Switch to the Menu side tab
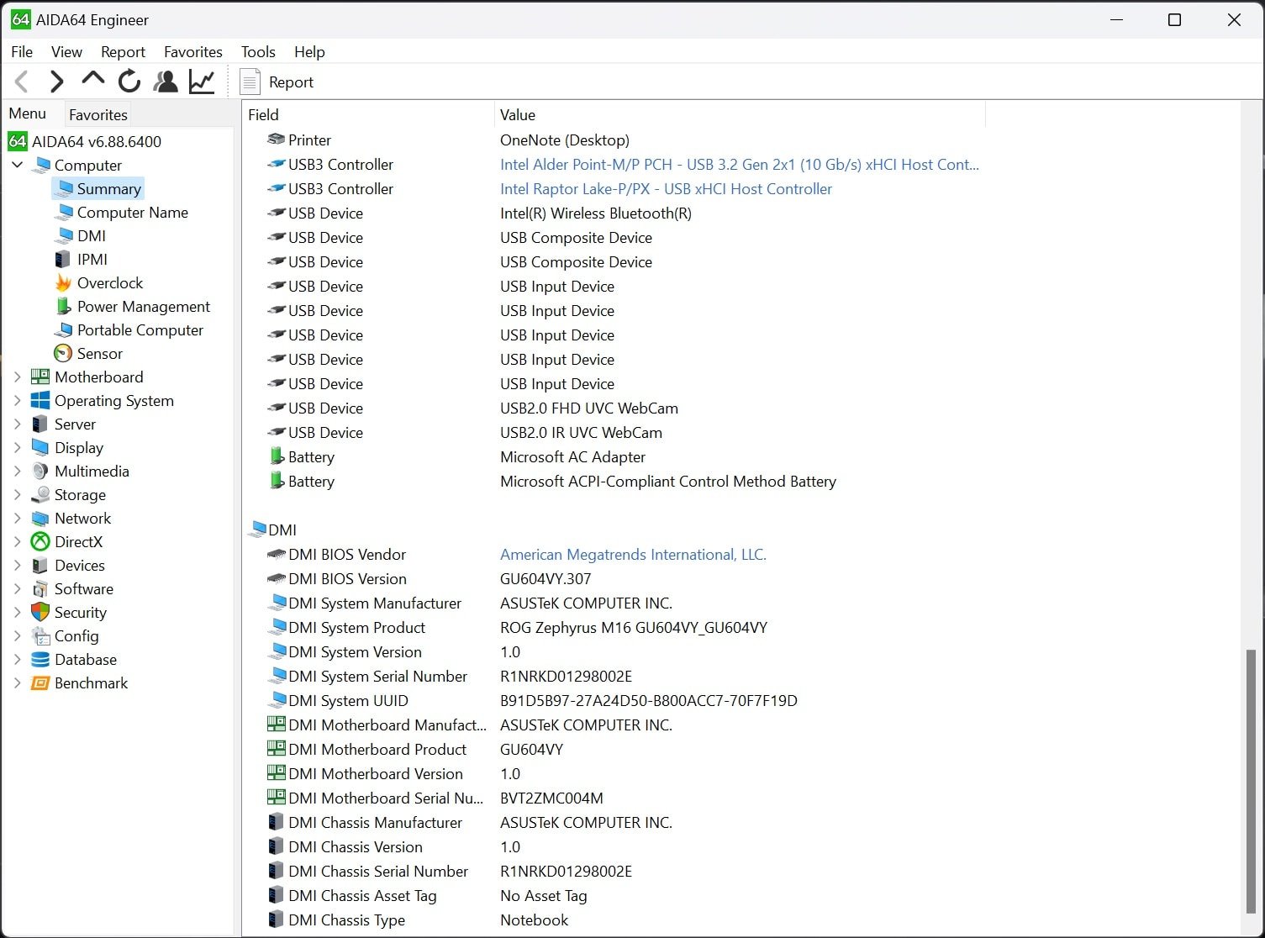This screenshot has height=938, width=1265. point(28,113)
